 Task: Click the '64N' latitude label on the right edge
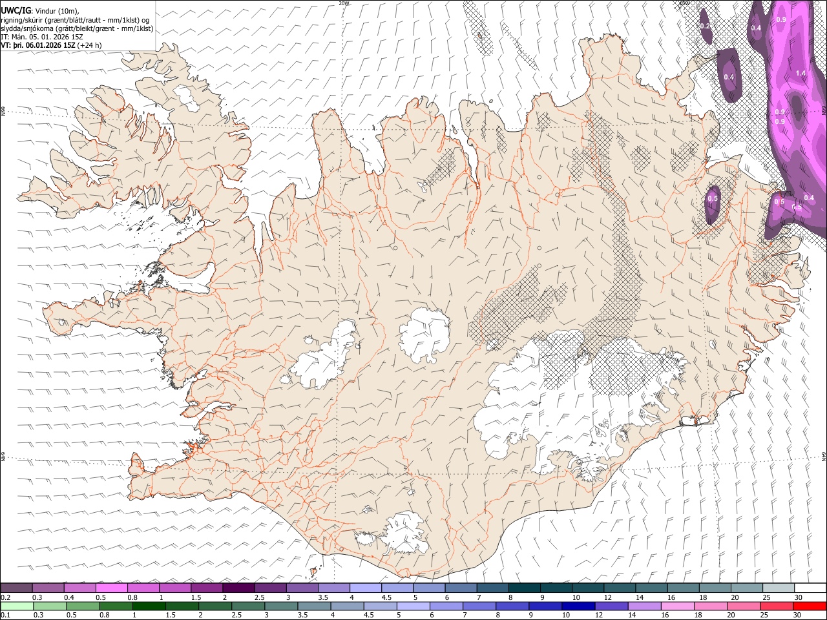824,456
